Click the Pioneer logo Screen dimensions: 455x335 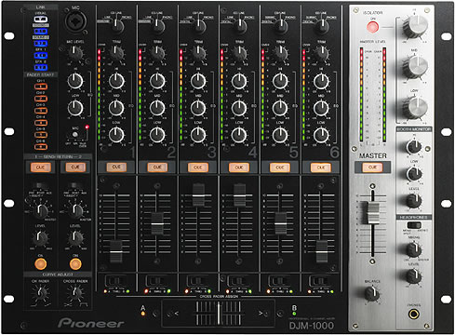click(91, 323)
